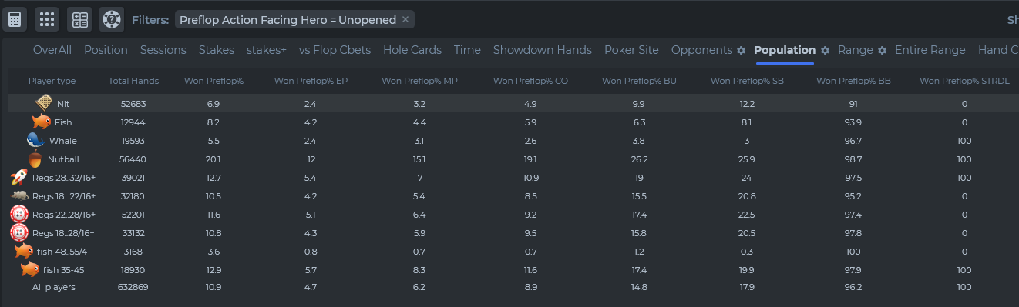1019x307 pixels.
Task: Sort by Total Hands column header
Action: point(133,81)
